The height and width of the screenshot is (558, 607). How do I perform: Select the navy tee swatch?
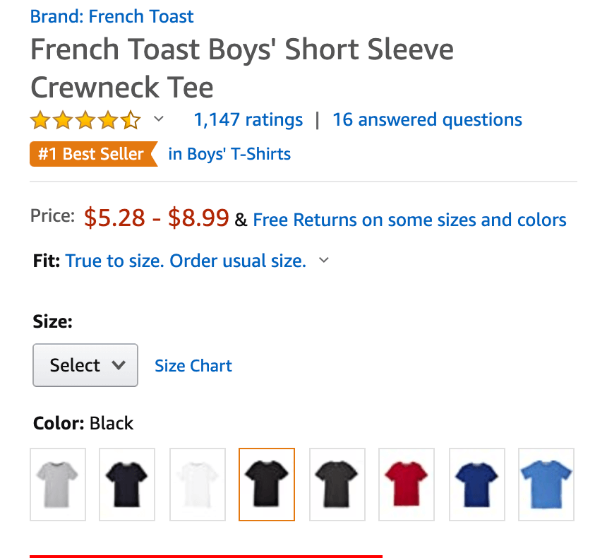127,484
